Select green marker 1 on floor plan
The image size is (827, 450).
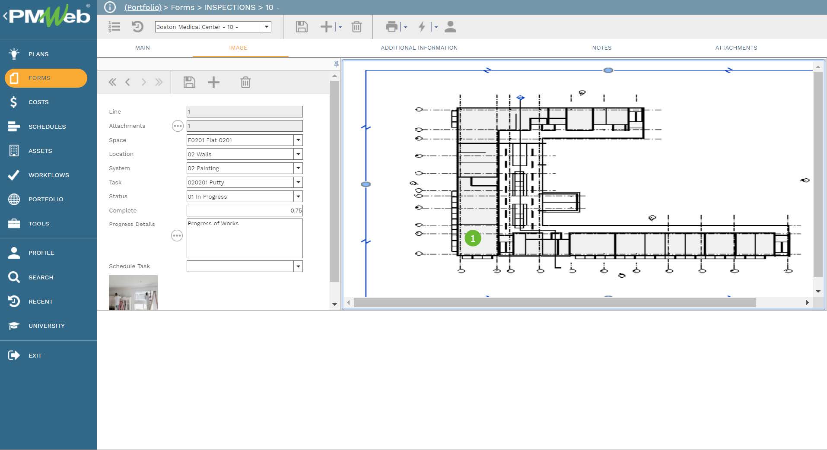pos(473,238)
